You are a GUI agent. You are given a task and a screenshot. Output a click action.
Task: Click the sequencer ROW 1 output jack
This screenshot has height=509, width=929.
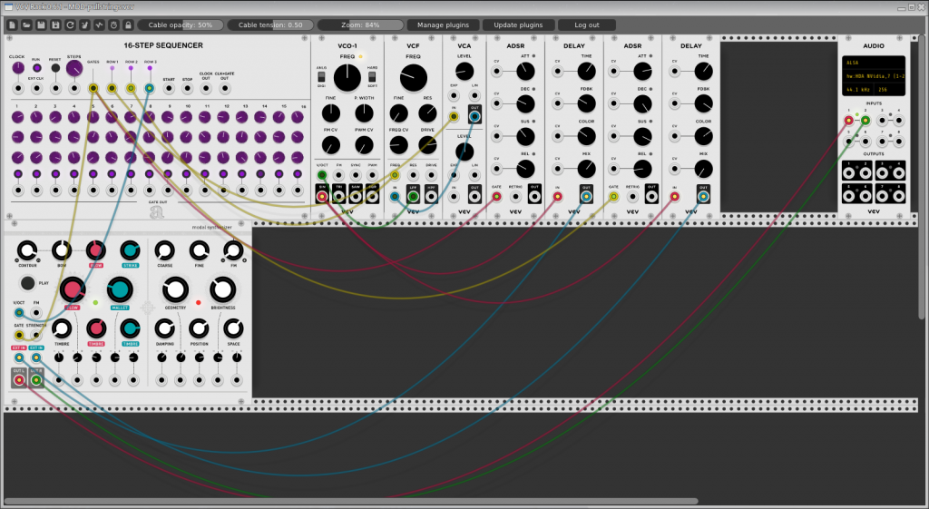112,88
